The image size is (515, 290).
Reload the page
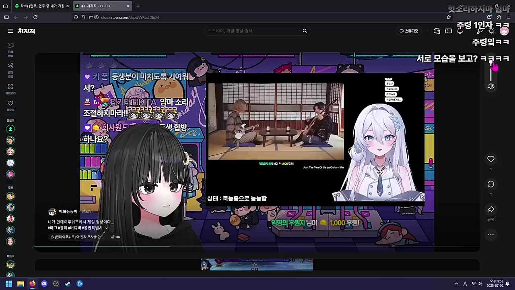point(35,17)
